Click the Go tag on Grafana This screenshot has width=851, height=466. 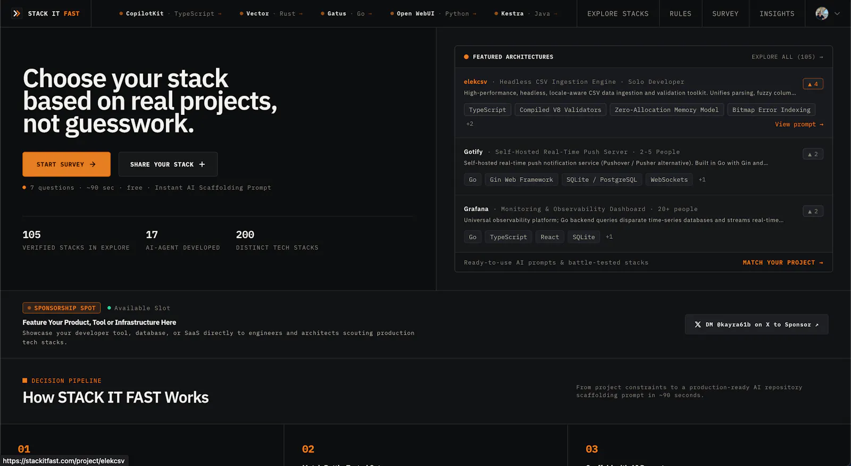click(x=473, y=237)
